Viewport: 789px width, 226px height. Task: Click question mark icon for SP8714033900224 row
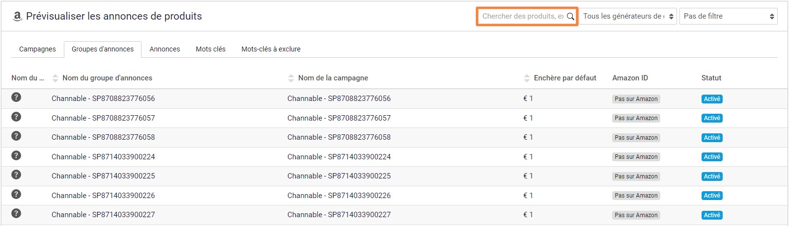click(16, 155)
